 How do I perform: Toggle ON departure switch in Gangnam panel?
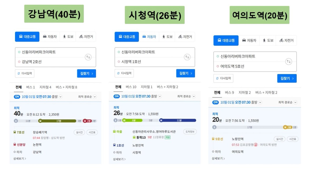click(x=17, y=97)
